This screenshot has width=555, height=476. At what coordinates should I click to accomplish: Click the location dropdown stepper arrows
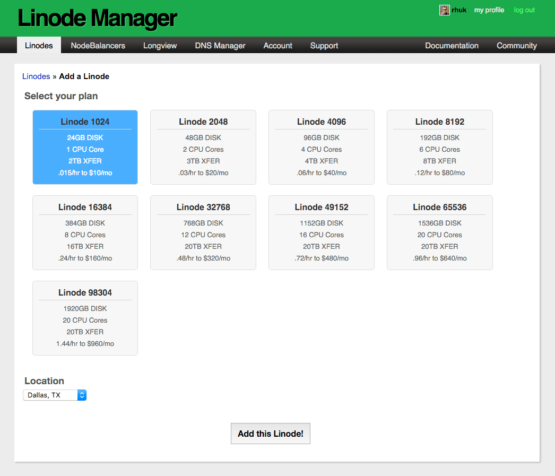[82, 395]
